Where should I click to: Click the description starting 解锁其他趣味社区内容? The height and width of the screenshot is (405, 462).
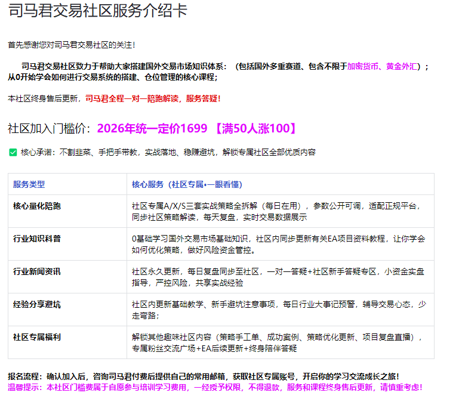pyautogui.click(x=277, y=342)
